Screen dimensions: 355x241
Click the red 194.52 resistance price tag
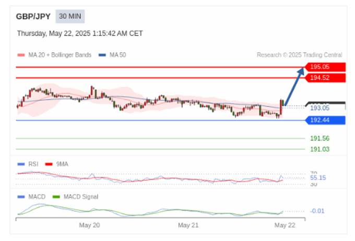(x=325, y=78)
